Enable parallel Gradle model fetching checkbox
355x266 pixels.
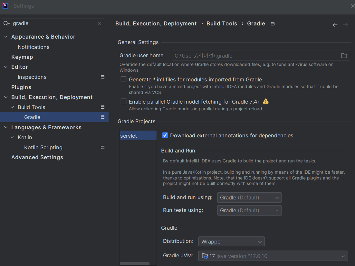coord(123,101)
